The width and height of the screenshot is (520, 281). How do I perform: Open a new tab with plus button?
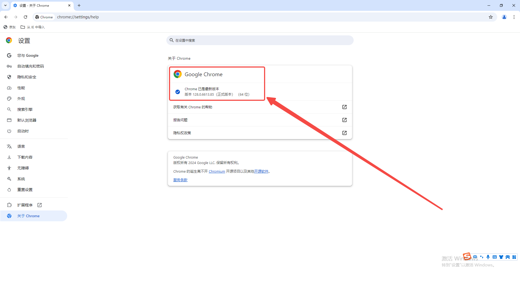tap(79, 5)
